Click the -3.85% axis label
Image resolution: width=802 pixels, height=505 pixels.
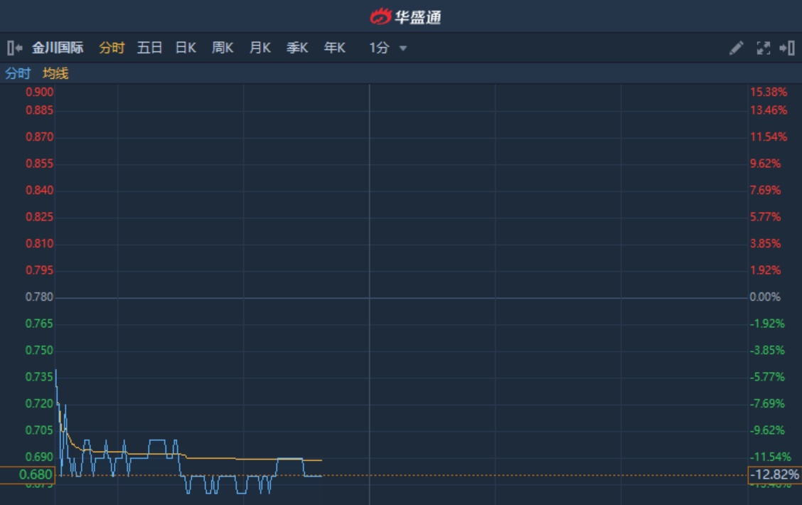pos(766,351)
